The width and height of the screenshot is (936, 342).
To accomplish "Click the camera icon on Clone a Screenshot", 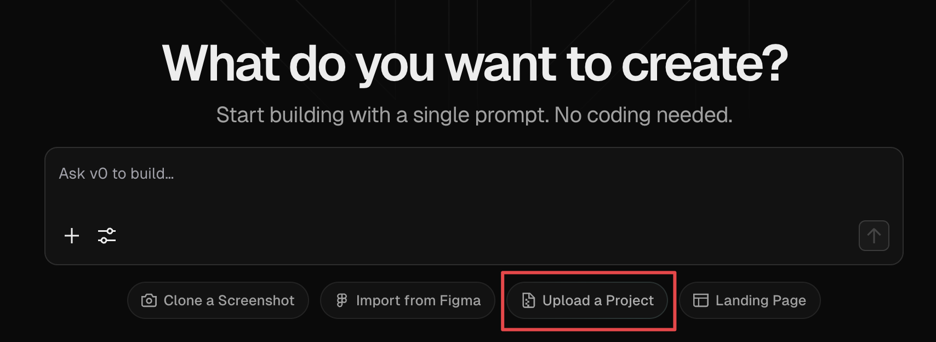I will pyautogui.click(x=149, y=300).
